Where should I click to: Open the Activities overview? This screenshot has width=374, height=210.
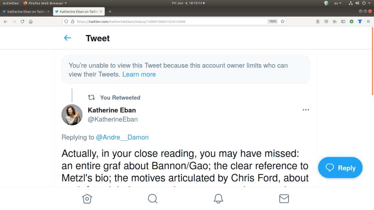pos(11,3)
